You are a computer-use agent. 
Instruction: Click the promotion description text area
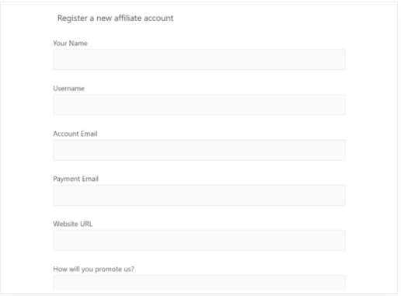tap(199, 283)
